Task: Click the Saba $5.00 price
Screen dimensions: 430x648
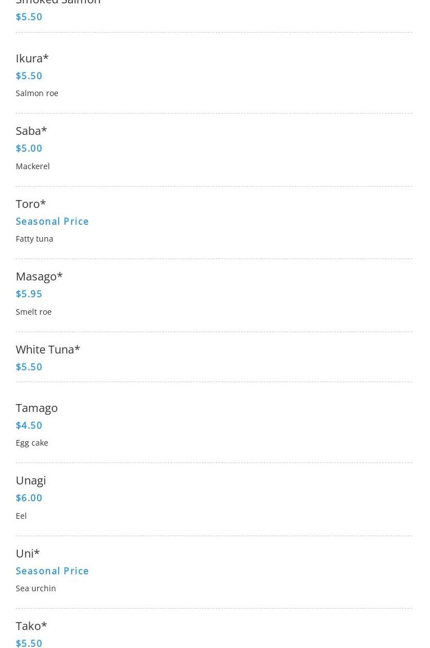Action: click(x=29, y=148)
